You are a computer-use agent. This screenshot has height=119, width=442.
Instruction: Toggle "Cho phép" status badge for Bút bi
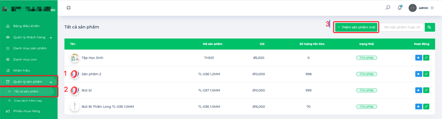[x=366, y=90]
